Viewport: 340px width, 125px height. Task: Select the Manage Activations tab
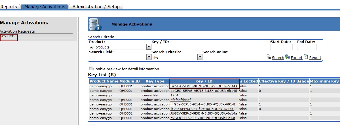[45, 7]
